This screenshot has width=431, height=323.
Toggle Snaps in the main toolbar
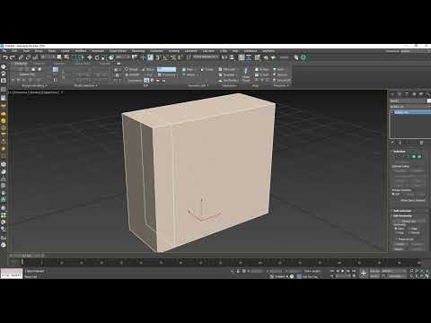[158, 57]
